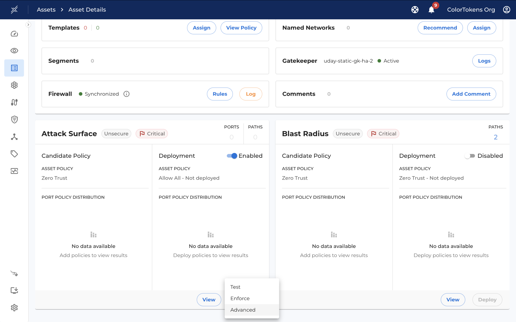Screen dimensions: 516x322
Task: Click the help lifebuoy icon in header
Action: (415, 10)
